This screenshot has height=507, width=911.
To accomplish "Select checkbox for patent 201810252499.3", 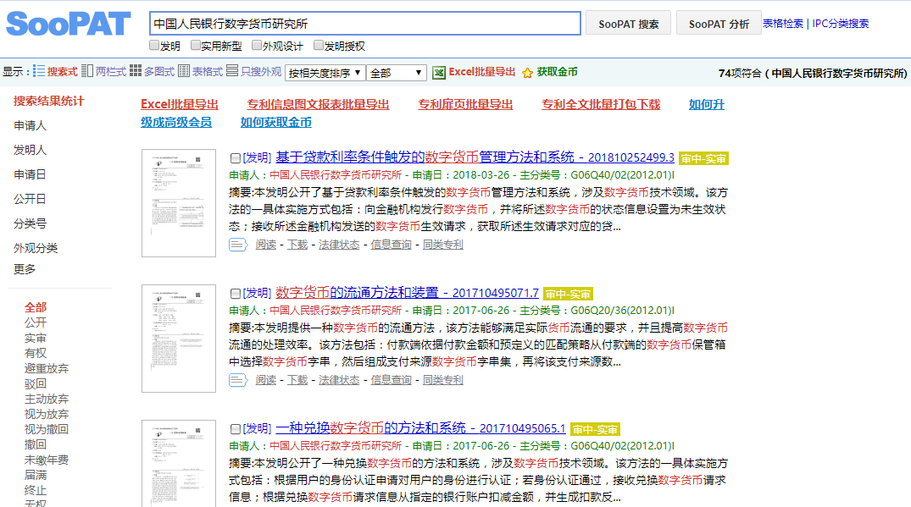I will click(x=236, y=157).
